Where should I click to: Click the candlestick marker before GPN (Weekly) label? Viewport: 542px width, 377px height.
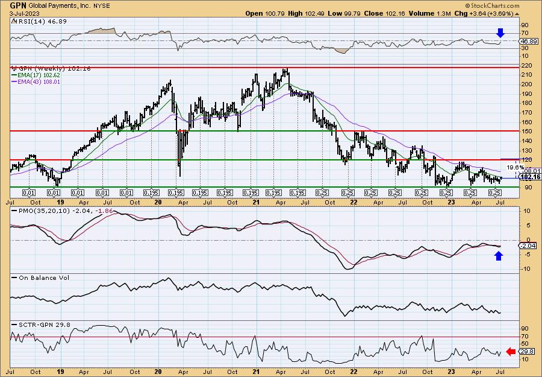(14, 68)
